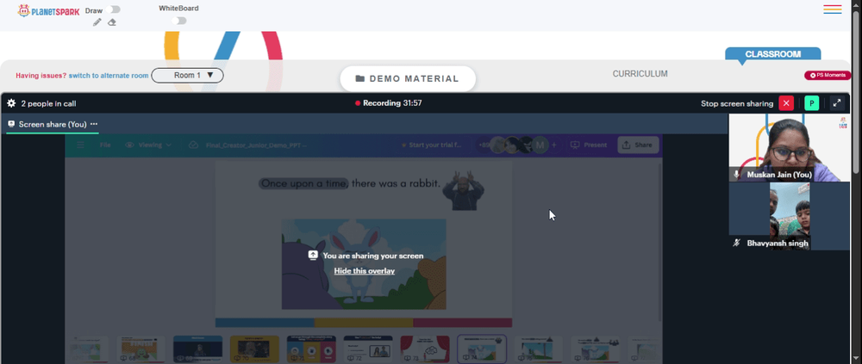Click the screen share monitor tab icon
The height and width of the screenshot is (364, 862).
[x=11, y=124]
